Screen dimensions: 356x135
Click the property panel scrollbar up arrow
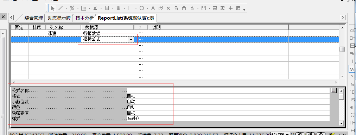(x=341, y=91)
